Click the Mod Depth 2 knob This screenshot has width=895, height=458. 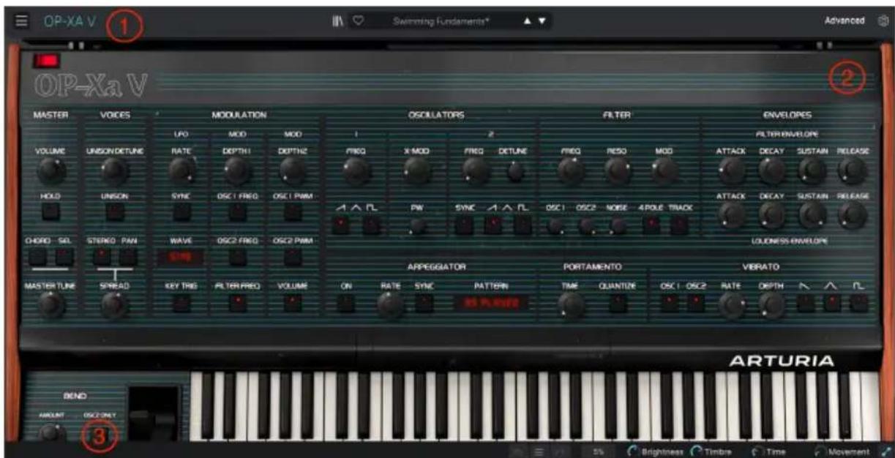coord(293,170)
